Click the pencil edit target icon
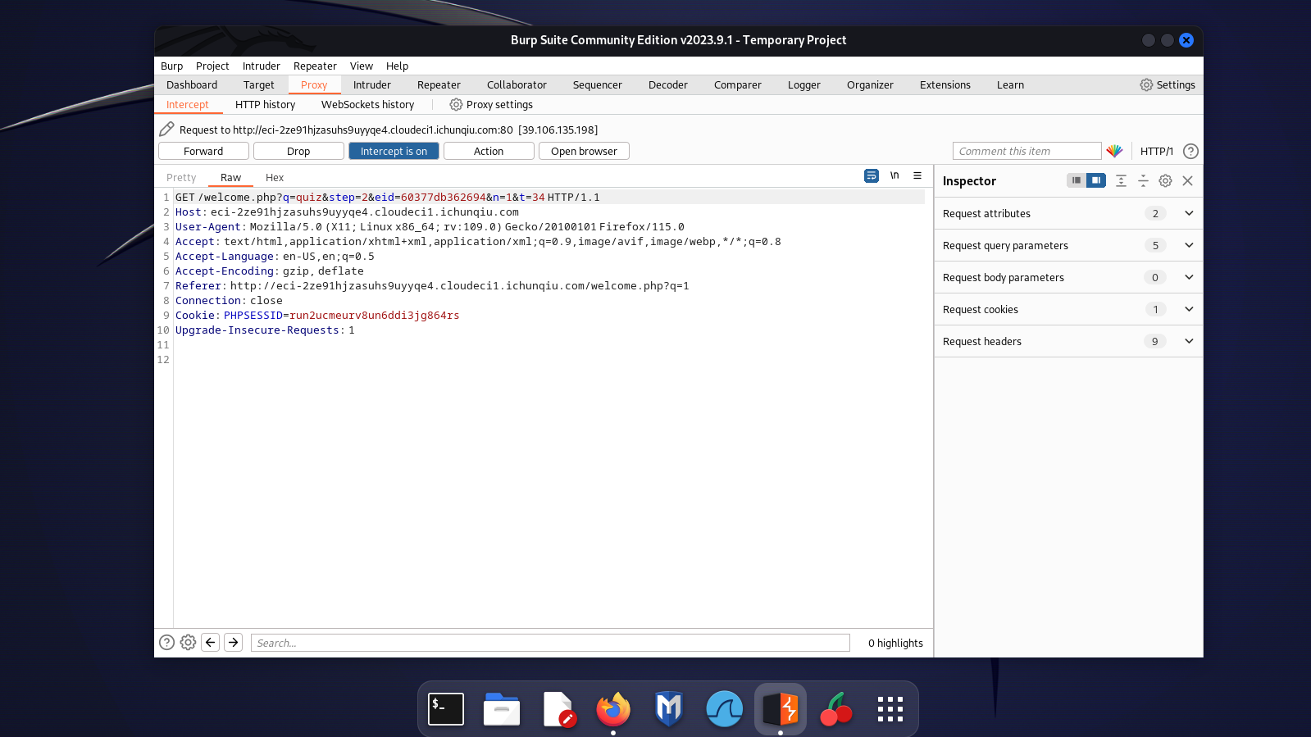This screenshot has width=1311, height=737. tap(166, 129)
